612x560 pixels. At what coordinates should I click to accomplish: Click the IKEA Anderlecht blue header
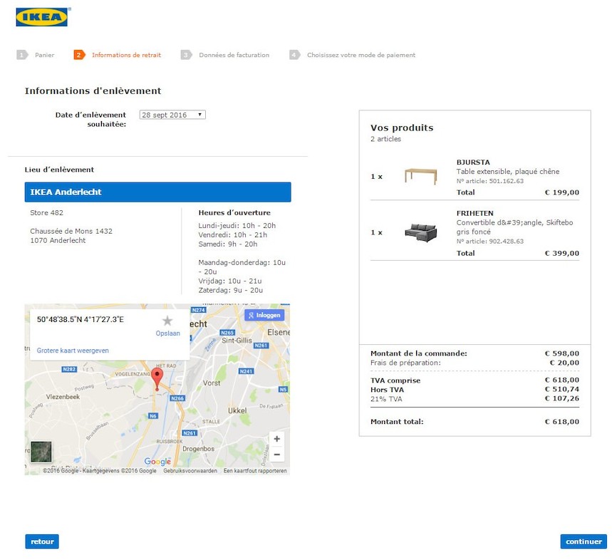[x=157, y=192]
